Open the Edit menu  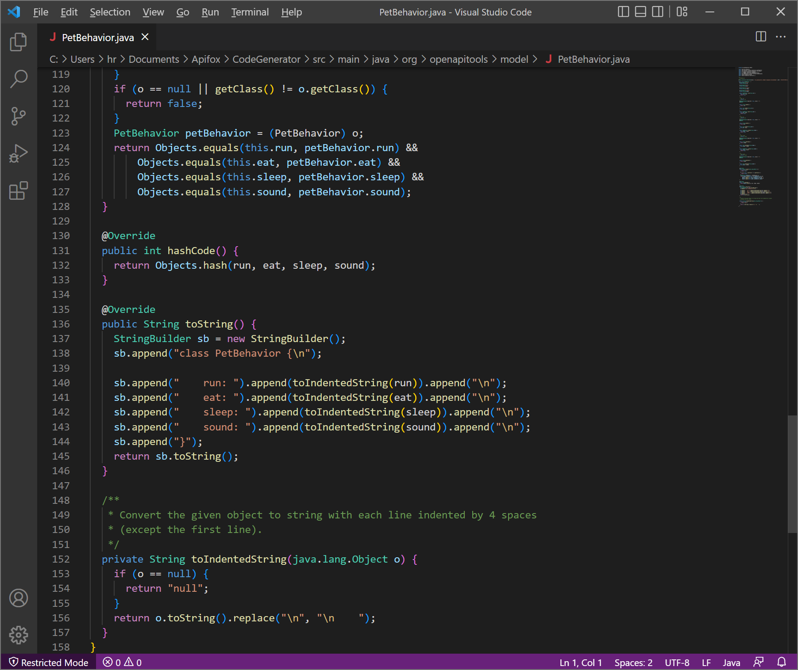point(69,12)
